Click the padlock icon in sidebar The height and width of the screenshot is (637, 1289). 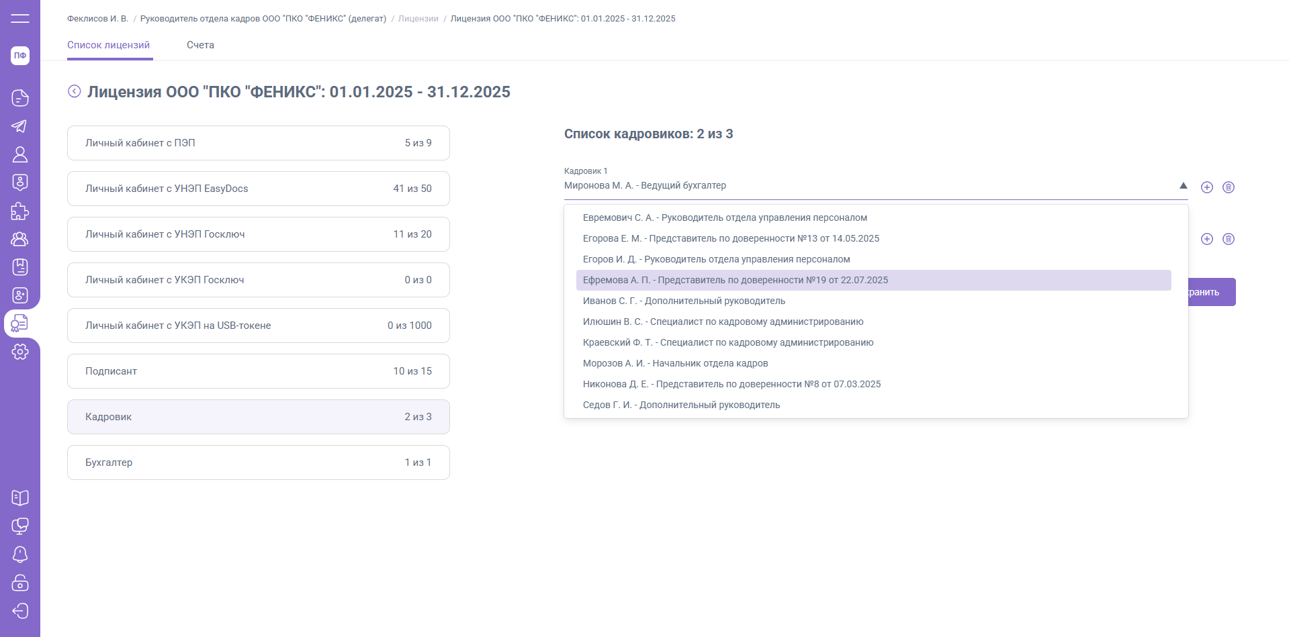click(20, 583)
